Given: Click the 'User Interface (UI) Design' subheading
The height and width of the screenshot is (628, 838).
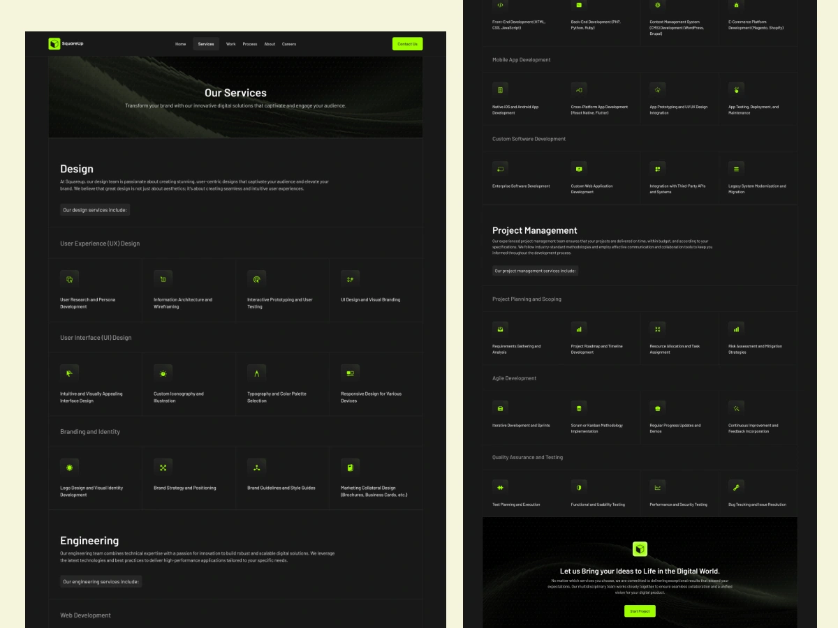Looking at the screenshot, I should pos(96,338).
